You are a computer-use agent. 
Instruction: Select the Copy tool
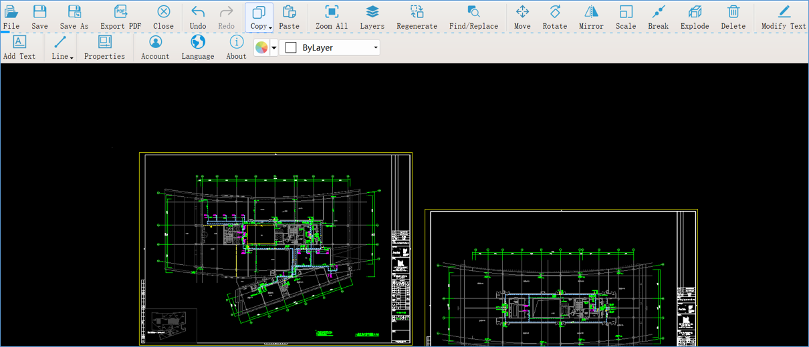[x=259, y=17]
